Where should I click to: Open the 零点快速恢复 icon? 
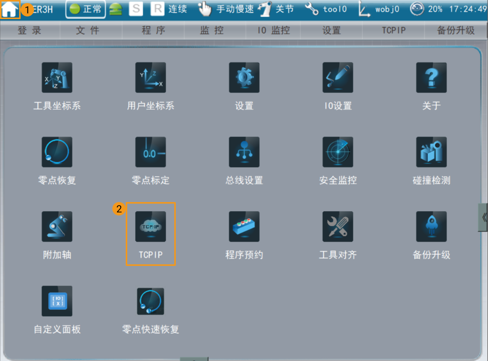click(151, 301)
